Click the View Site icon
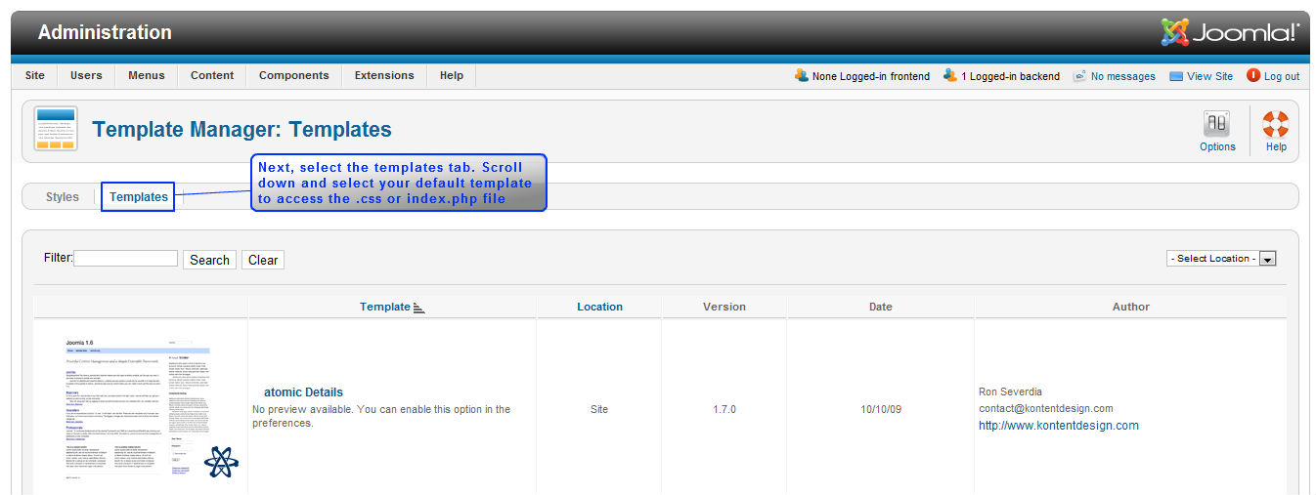This screenshot has height=495, width=1316. pos(1176,76)
